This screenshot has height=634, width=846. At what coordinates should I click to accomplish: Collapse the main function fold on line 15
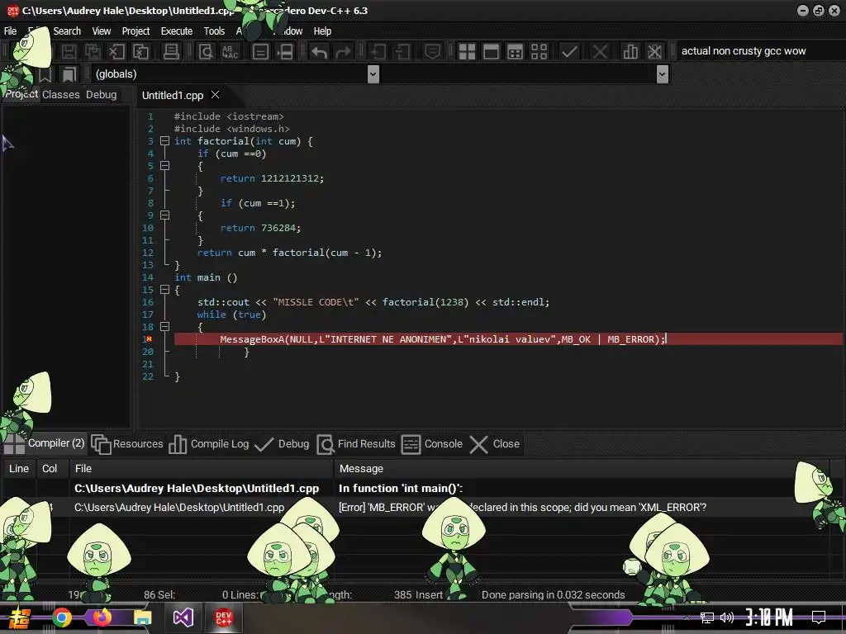click(x=165, y=290)
